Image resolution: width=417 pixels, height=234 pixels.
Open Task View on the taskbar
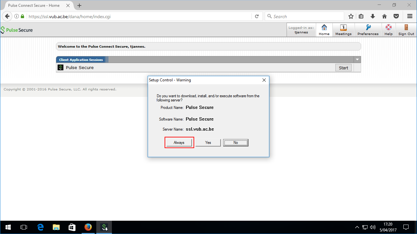pos(24,227)
